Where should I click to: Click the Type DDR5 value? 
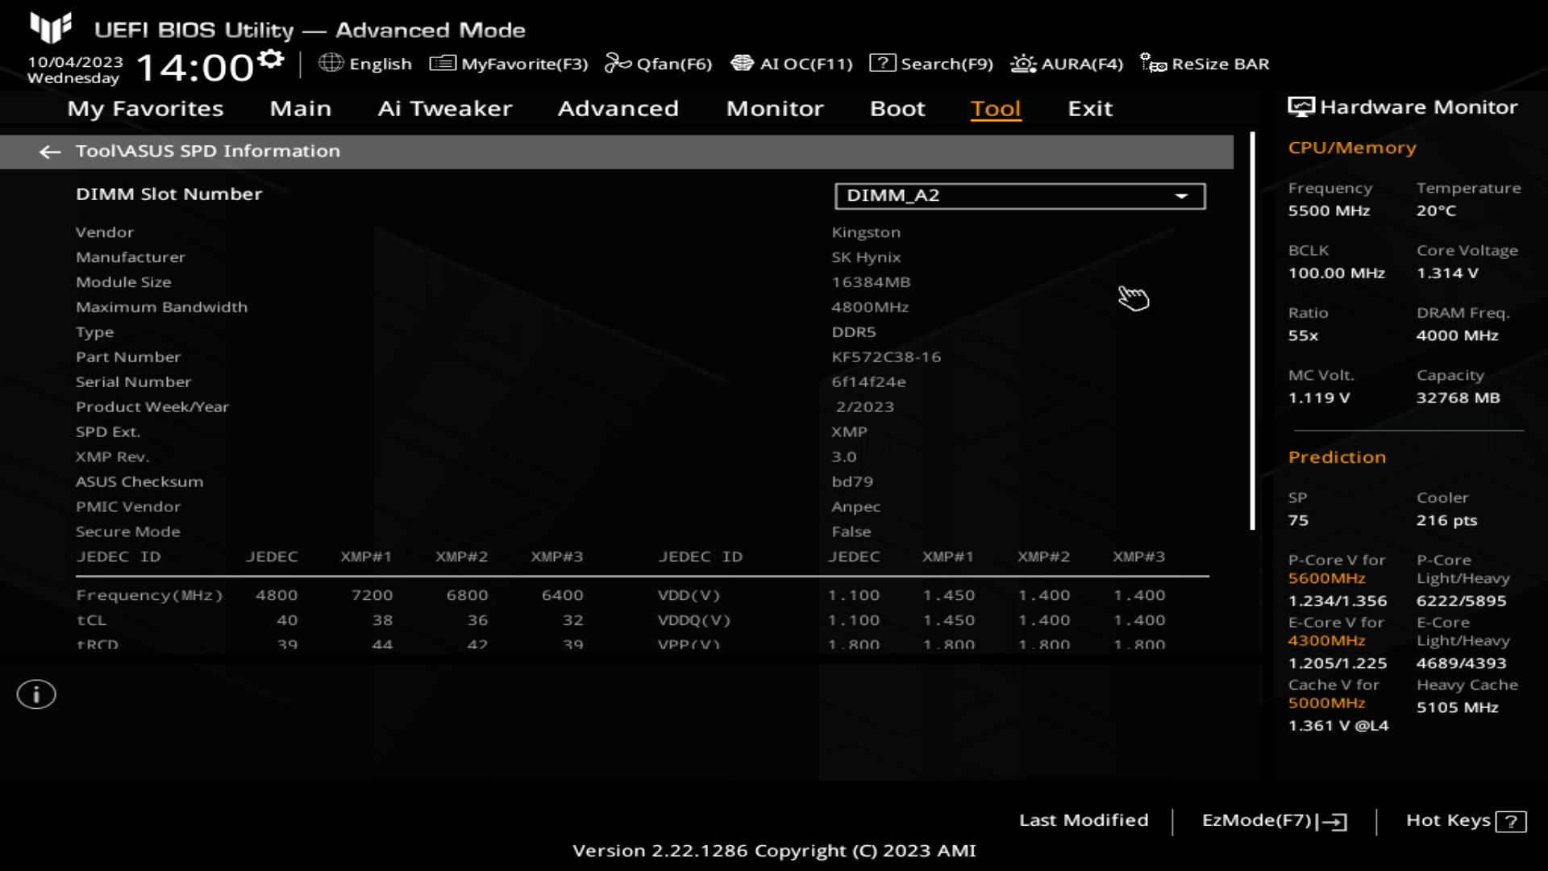[x=854, y=332]
